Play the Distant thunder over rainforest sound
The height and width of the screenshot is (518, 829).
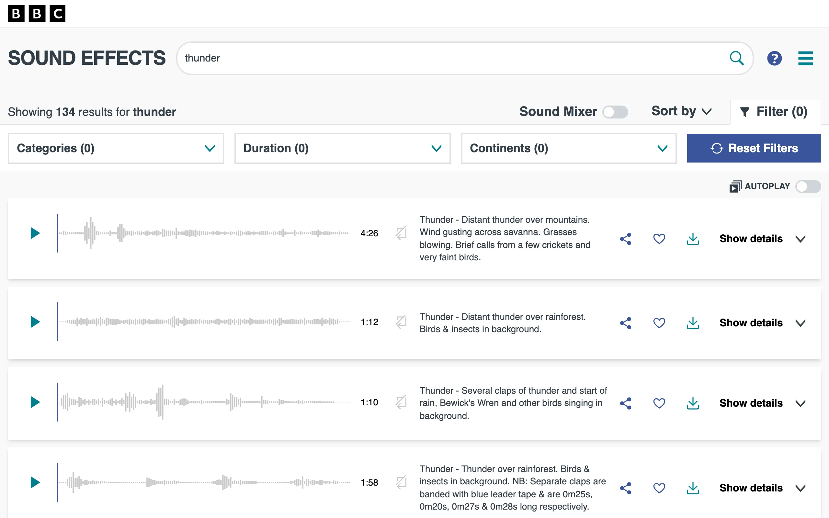[x=35, y=322]
